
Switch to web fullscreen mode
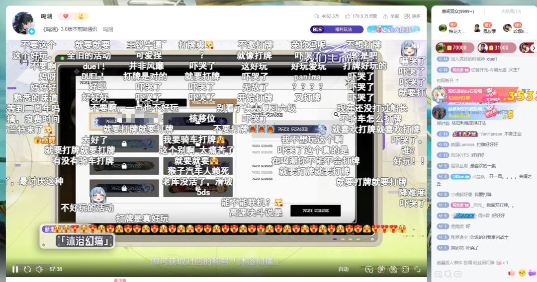click(405, 270)
